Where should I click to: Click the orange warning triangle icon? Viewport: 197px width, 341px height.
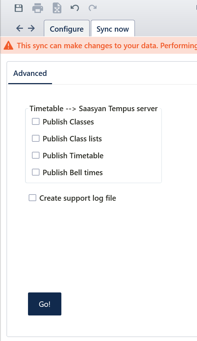(x=9, y=45)
